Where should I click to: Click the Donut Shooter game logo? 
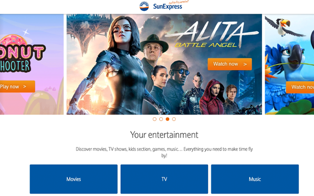click(x=22, y=53)
